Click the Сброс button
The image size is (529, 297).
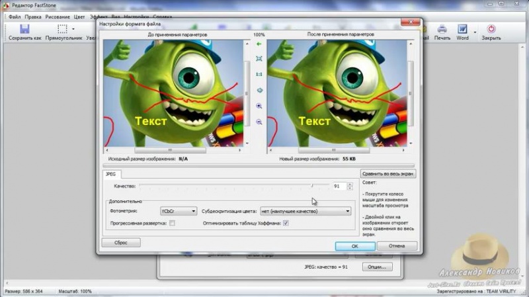[x=121, y=242]
